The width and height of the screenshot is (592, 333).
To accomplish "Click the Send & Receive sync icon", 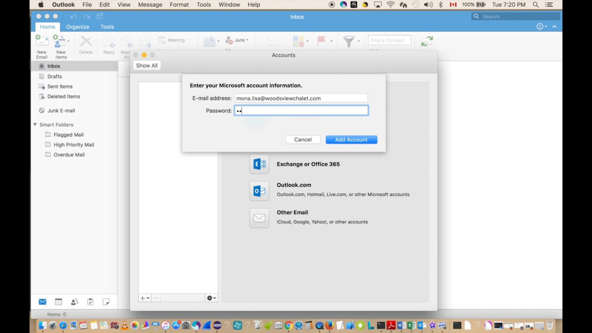I will (x=427, y=41).
